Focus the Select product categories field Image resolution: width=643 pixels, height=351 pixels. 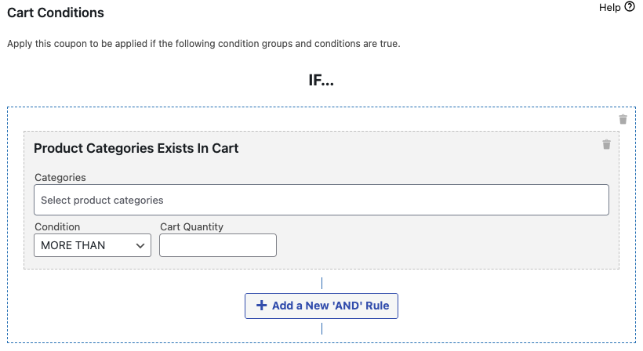(321, 200)
